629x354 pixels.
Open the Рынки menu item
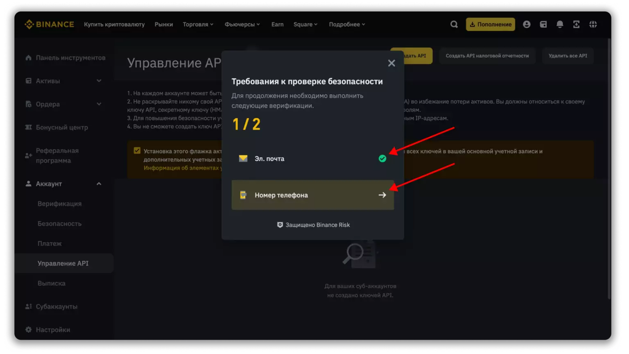(x=164, y=25)
